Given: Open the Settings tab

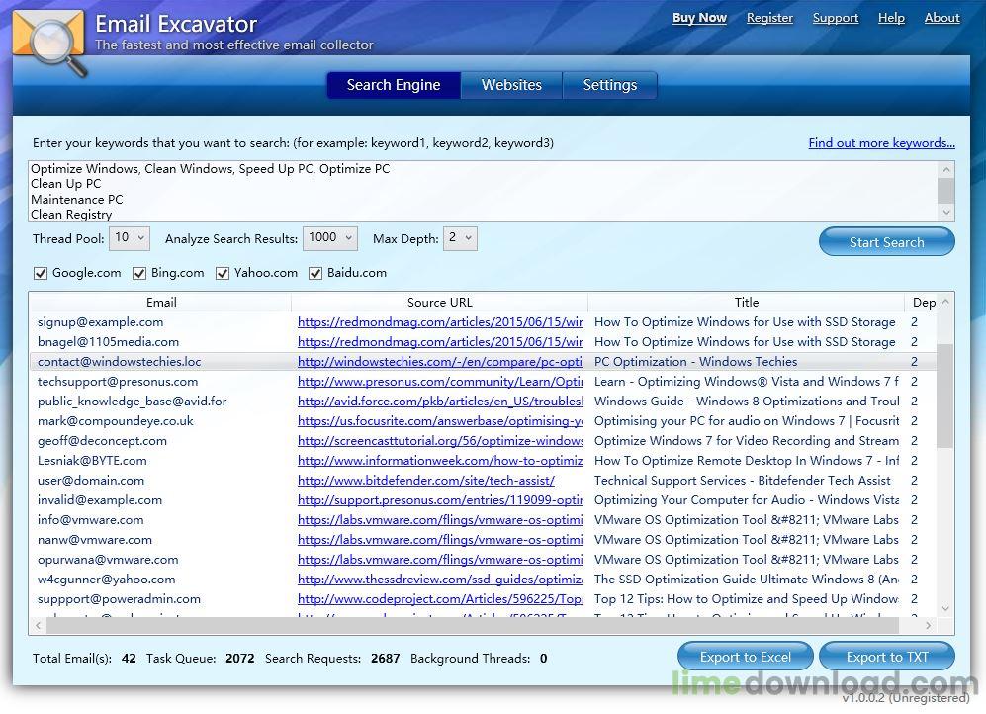Looking at the screenshot, I should click(x=609, y=85).
